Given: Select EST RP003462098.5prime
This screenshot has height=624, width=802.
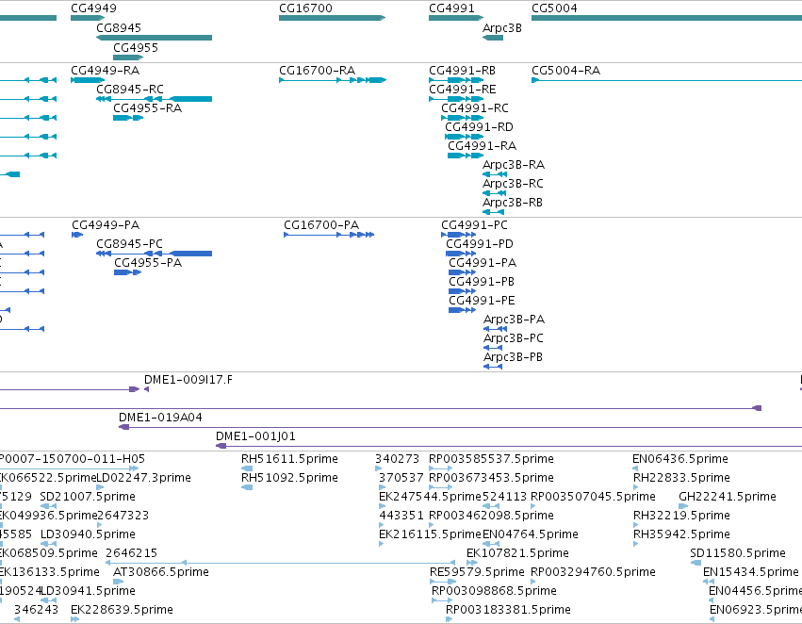Looking at the screenshot, I should pyautogui.click(x=491, y=516).
